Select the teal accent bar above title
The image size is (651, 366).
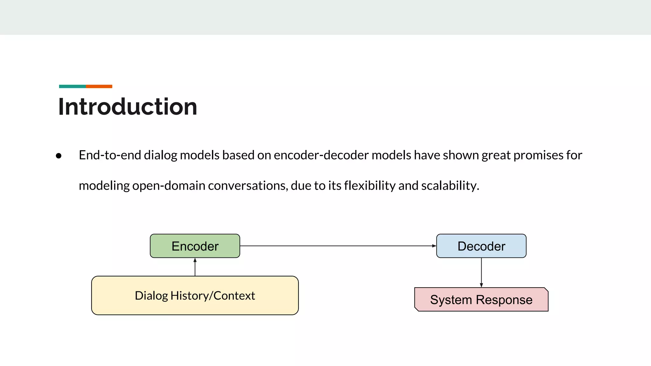pyautogui.click(x=72, y=86)
